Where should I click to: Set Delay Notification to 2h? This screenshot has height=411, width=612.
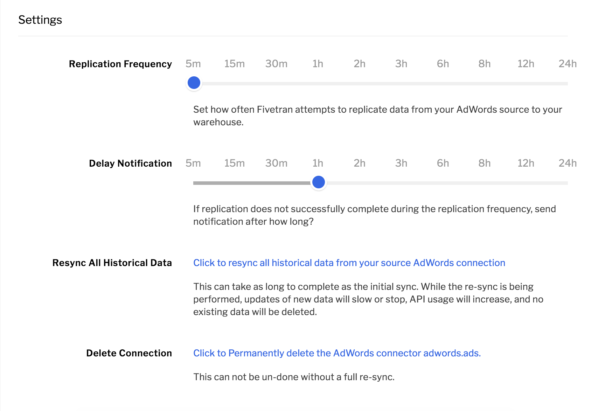pos(360,163)
